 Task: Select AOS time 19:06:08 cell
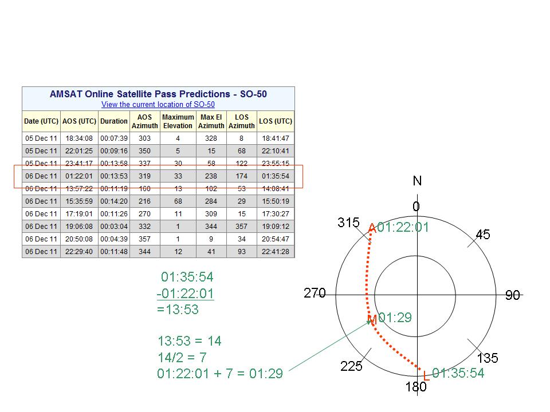tap(79, 227)
